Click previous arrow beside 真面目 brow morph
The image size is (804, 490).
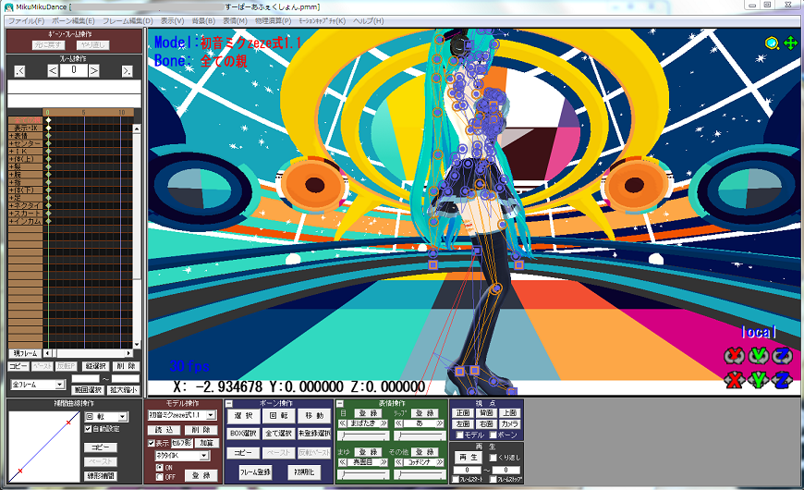[x=343, y=462]
